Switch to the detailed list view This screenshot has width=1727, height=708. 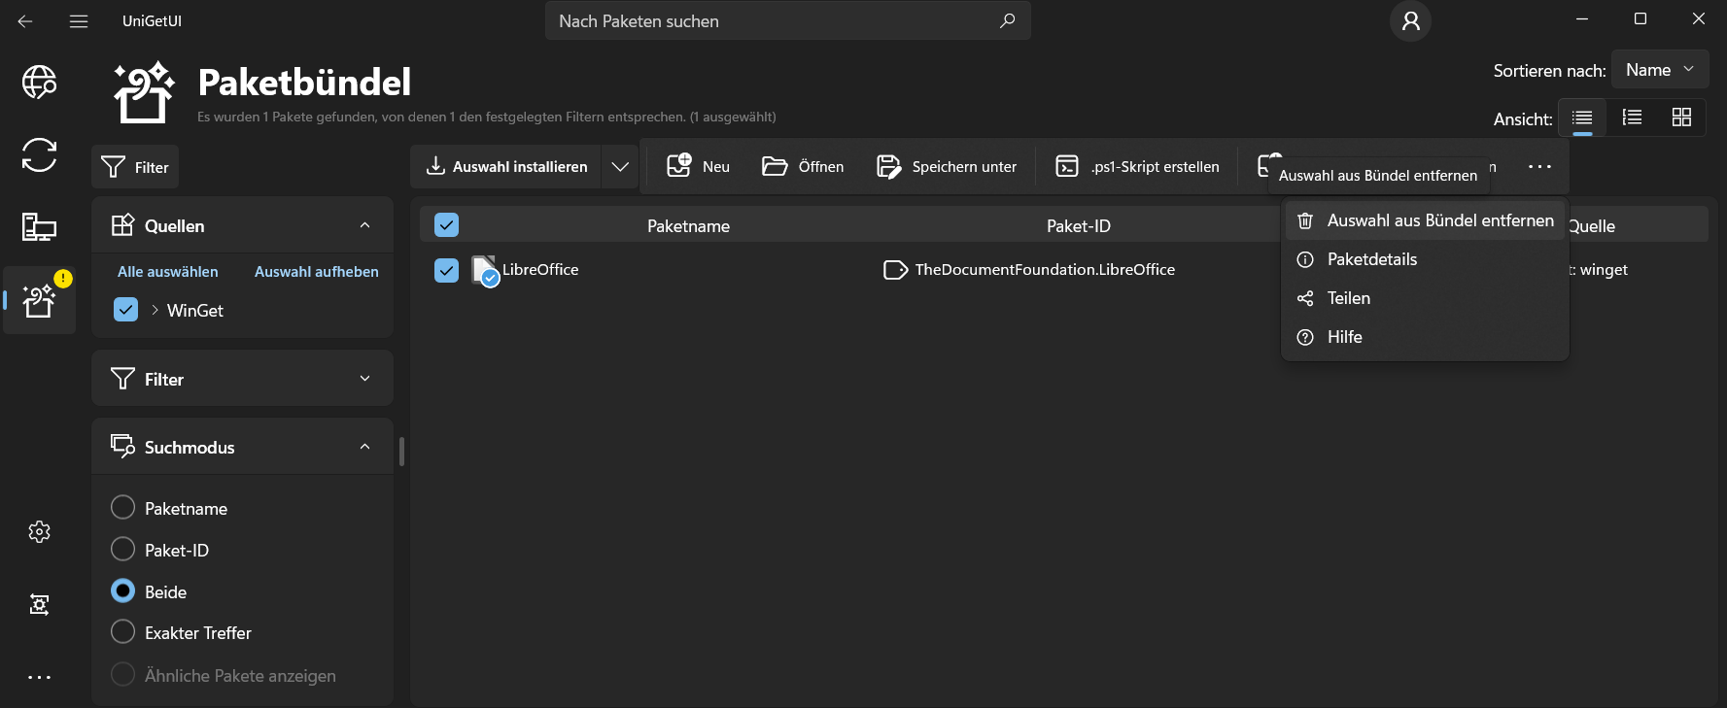tap(1632, 118)
